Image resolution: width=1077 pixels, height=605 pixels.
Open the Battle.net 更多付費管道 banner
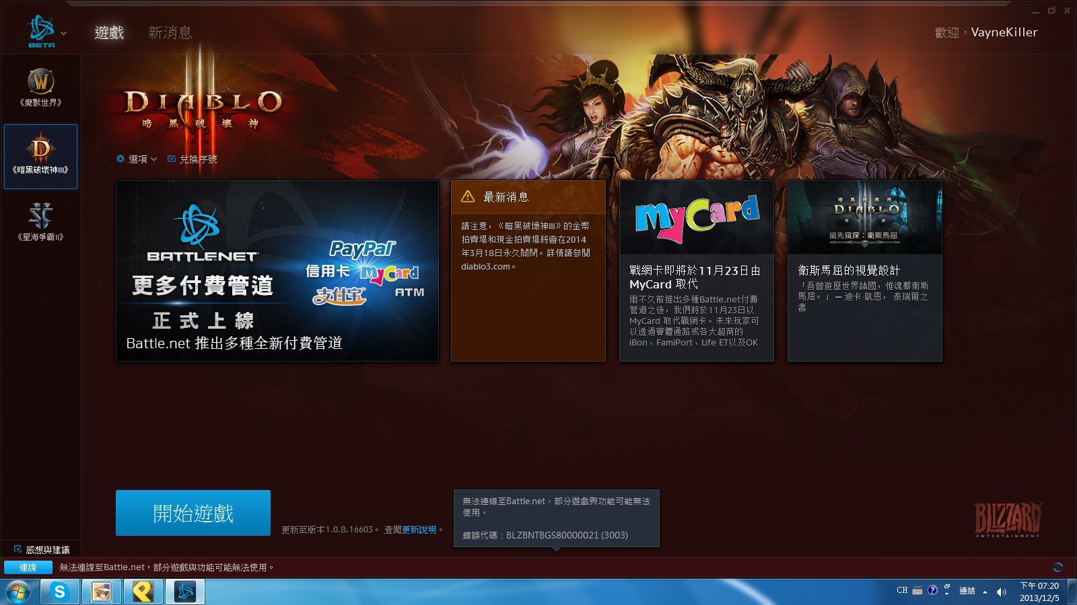click(277, 270)
